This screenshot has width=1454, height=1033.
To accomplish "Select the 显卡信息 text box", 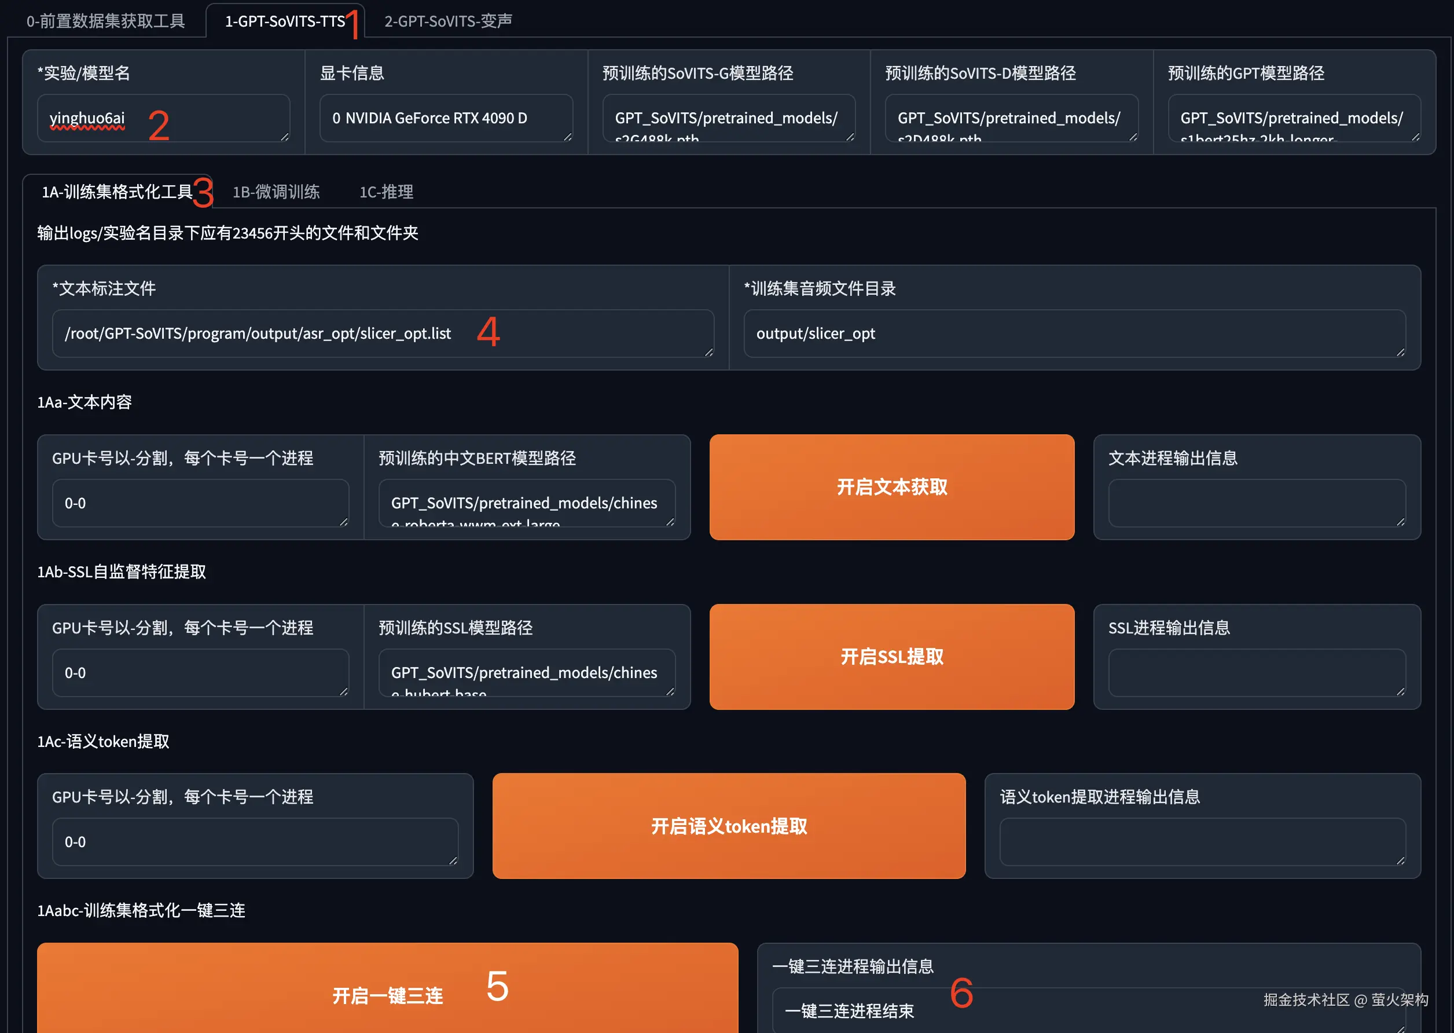I will coord(446,118).
